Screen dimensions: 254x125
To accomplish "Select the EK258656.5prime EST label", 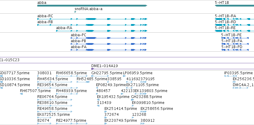I will coord(157,109).
